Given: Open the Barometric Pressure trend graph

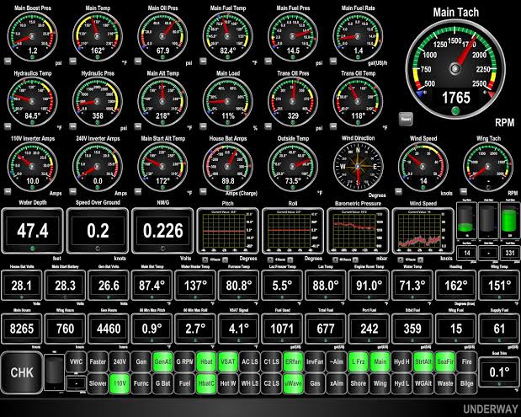Looking at the screenshot, I should pos(358,231).
